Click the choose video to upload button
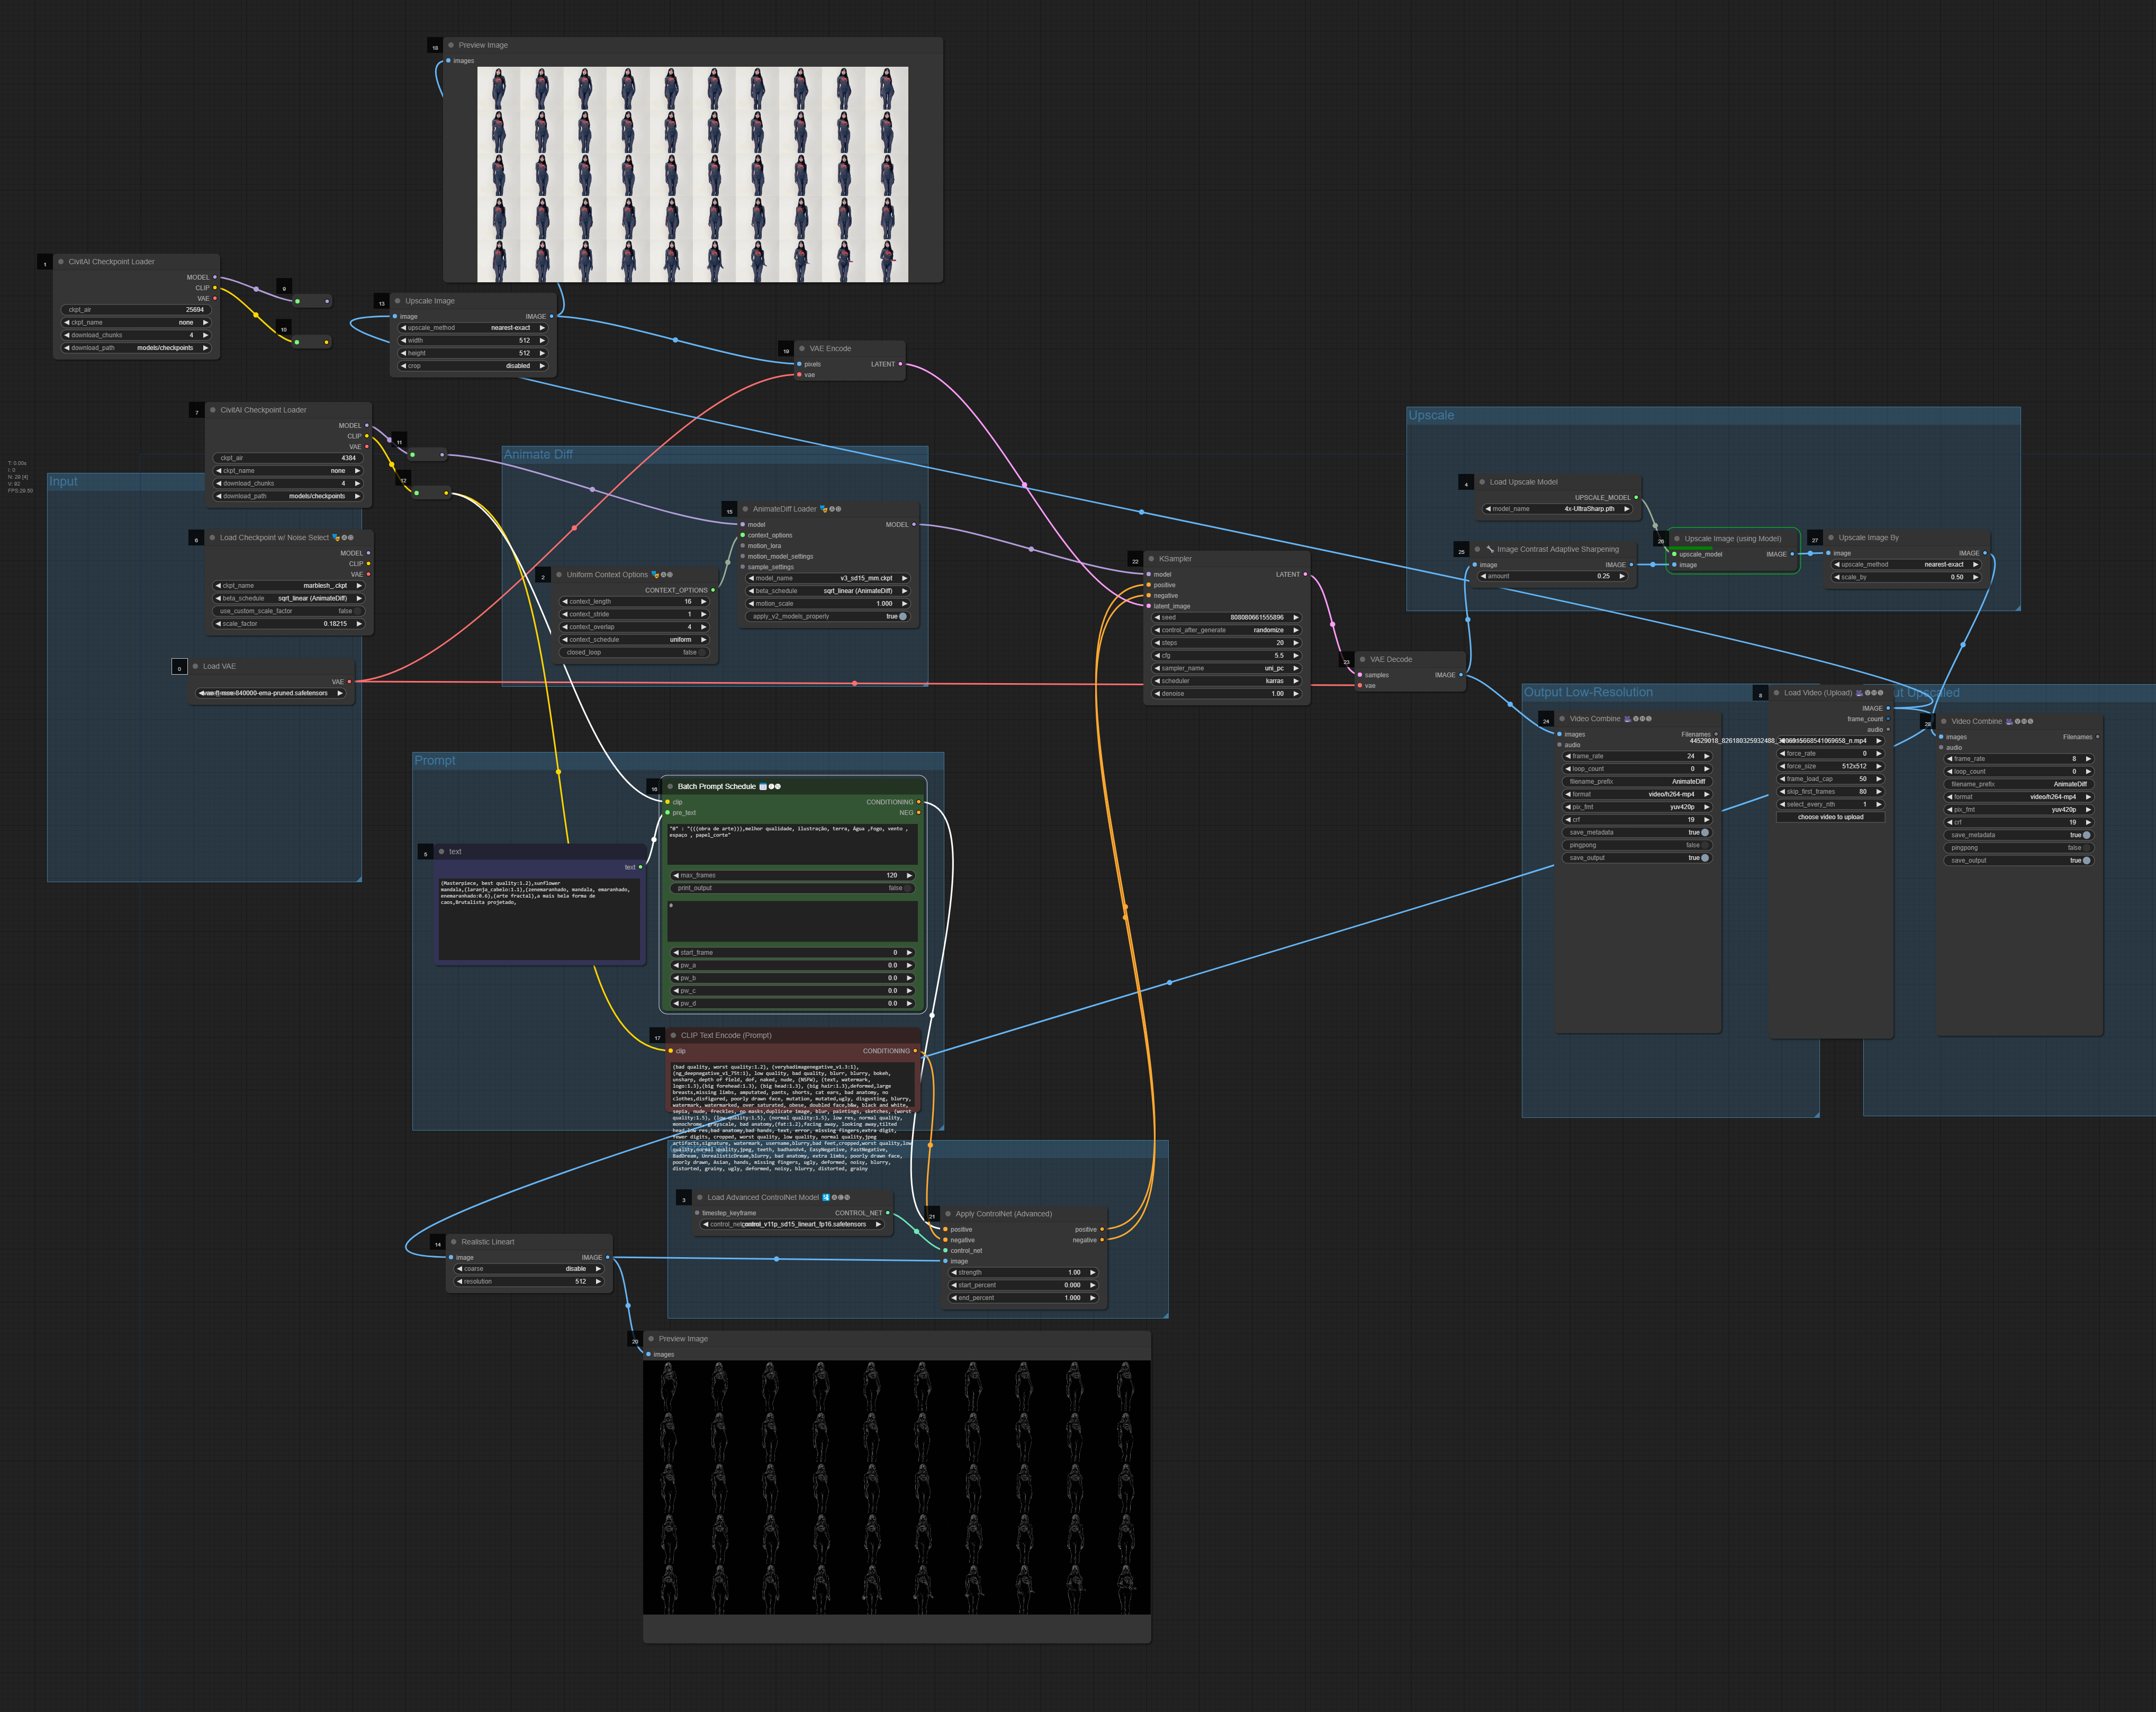This screenshot has height=1712, width=2156. [x=1830, y=817]
